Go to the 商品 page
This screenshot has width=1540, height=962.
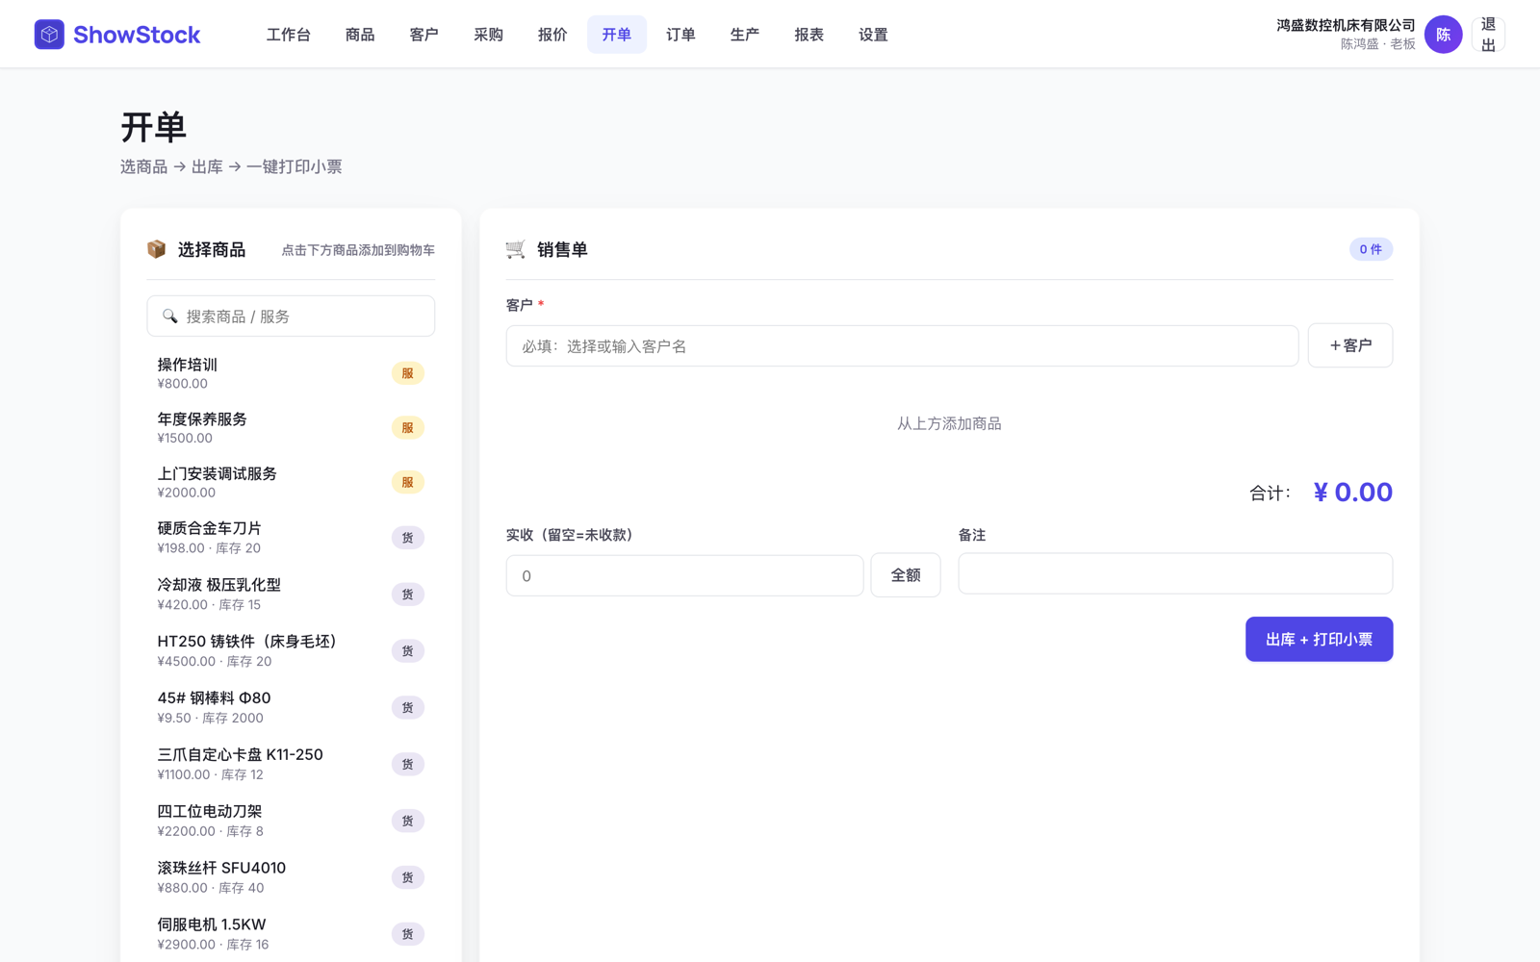tap(360, 35)
